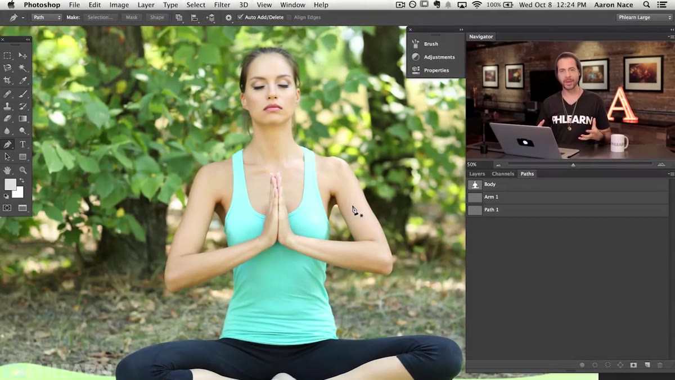This screenshot has height=380, width=675.
Task: Switch to the Layers tab
Action: point(477,174)
